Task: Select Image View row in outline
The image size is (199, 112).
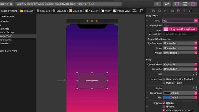Action: [x=18, y=36]
